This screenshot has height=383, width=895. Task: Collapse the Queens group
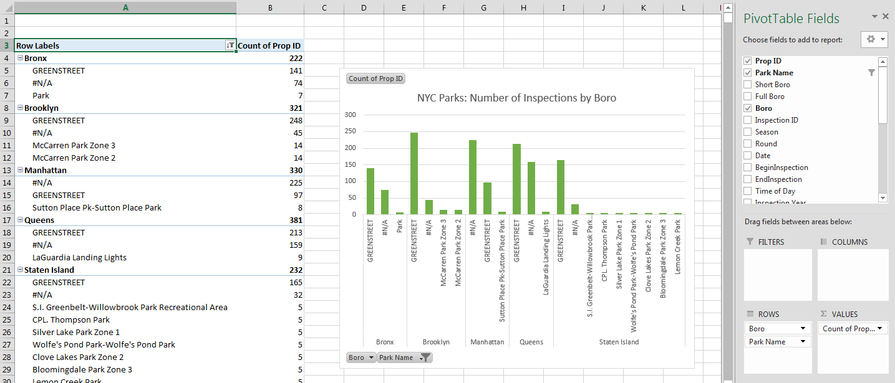click(20, 220)
